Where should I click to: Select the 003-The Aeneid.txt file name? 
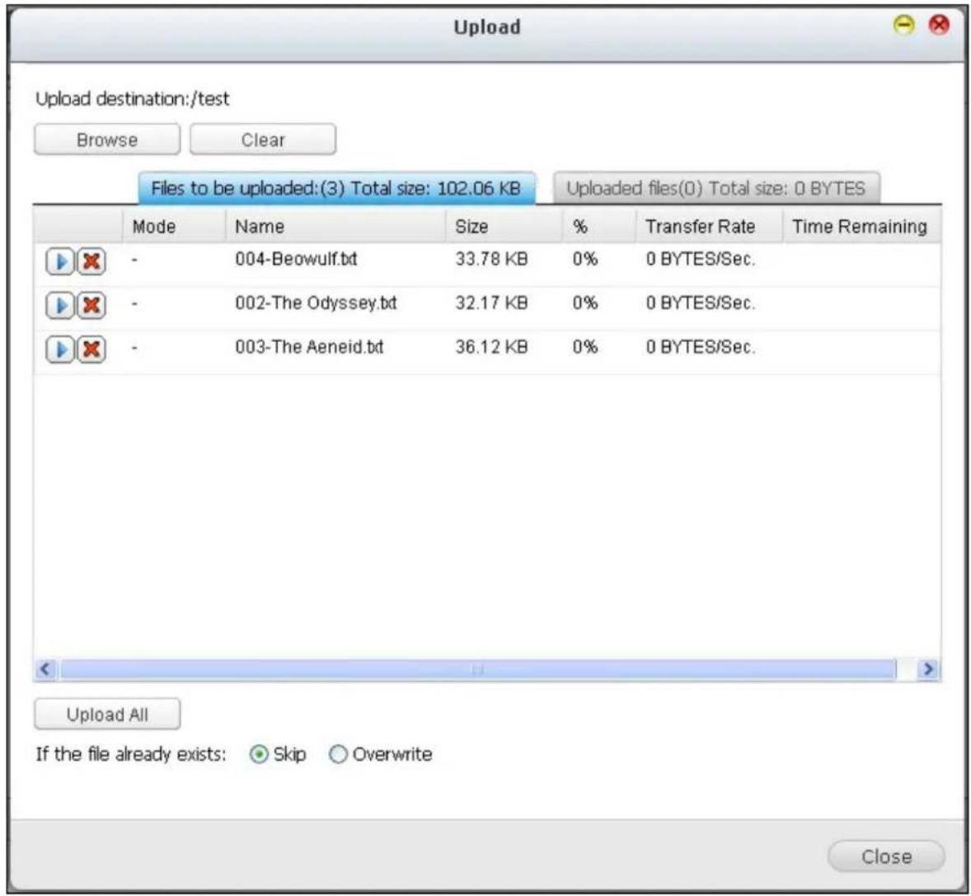point(309,347)
